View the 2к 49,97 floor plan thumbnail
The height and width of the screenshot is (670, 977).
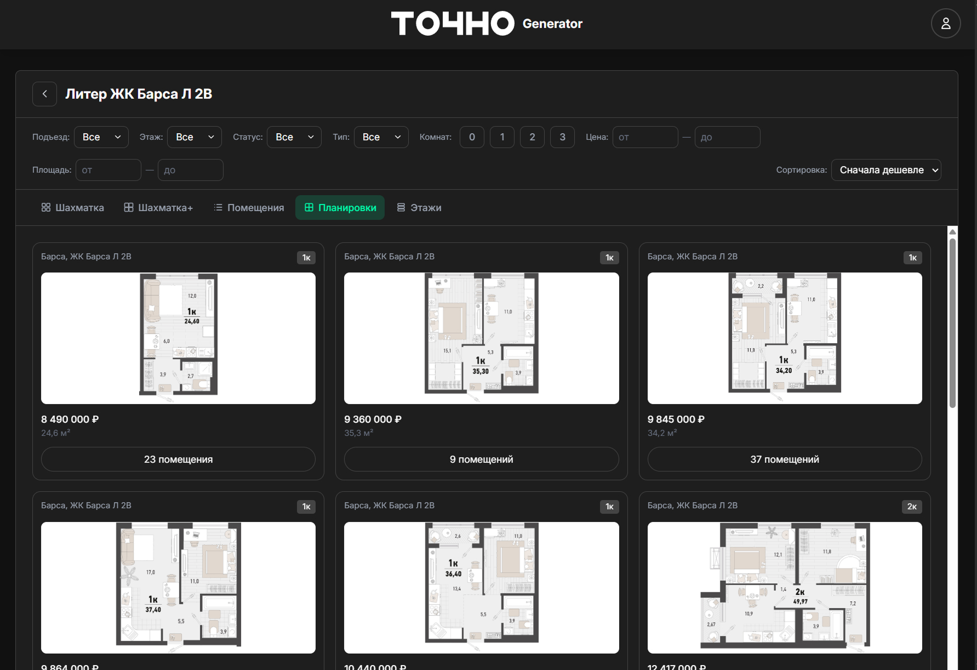tap(785, 587)
